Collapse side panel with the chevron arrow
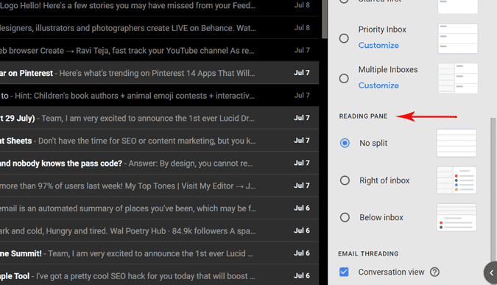 491,272
